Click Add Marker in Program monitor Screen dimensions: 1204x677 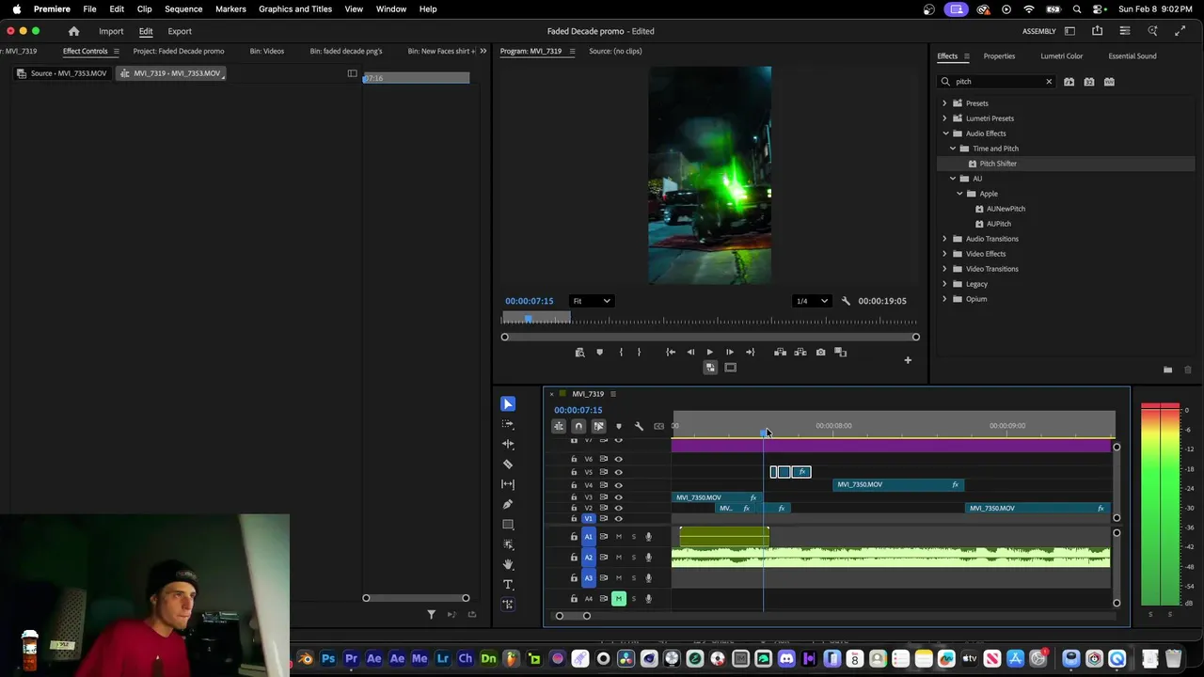click(x=599, y=353)
